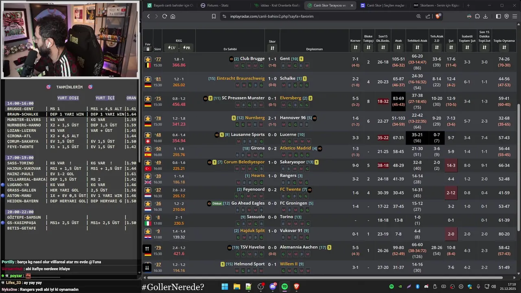Sort by Son 15 Dakika Topl.Sut column
Viewport: 521px width, 293px height.
(484, 48)
